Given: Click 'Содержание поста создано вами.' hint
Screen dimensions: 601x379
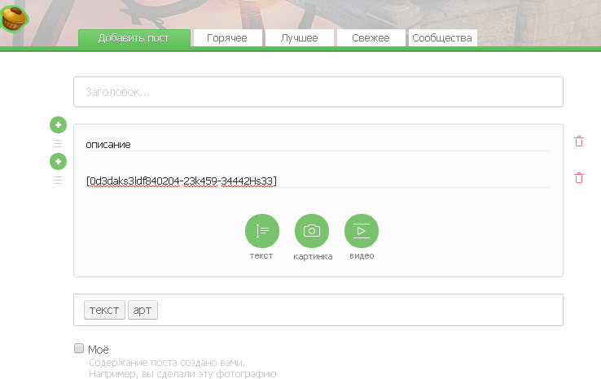Looking at the screenshot, I should tap(167, 362).
